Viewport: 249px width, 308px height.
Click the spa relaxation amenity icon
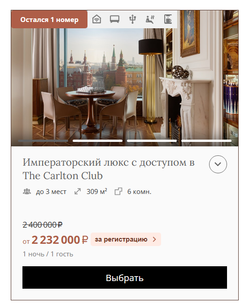(x=150, y=19)
